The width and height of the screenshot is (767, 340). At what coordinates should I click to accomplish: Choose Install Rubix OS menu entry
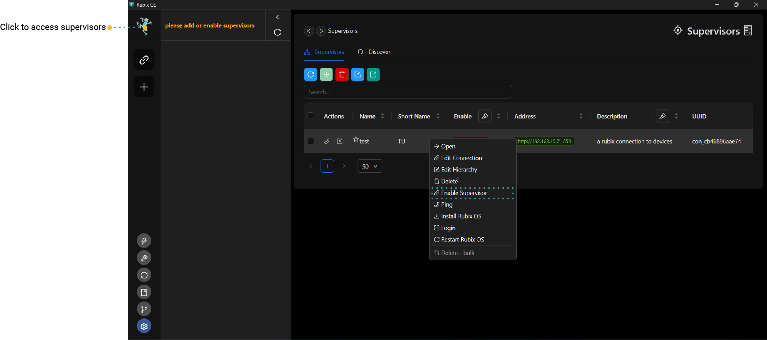tap(473, 216)
